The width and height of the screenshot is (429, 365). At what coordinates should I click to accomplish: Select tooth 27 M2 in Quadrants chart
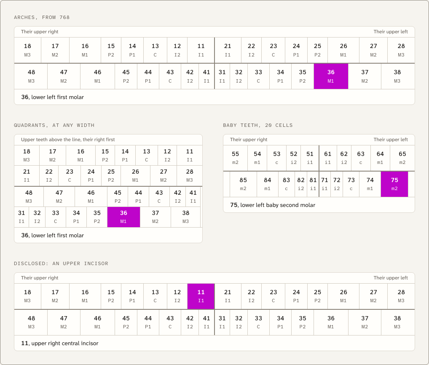pyautogui.click(x=164, y=176)
